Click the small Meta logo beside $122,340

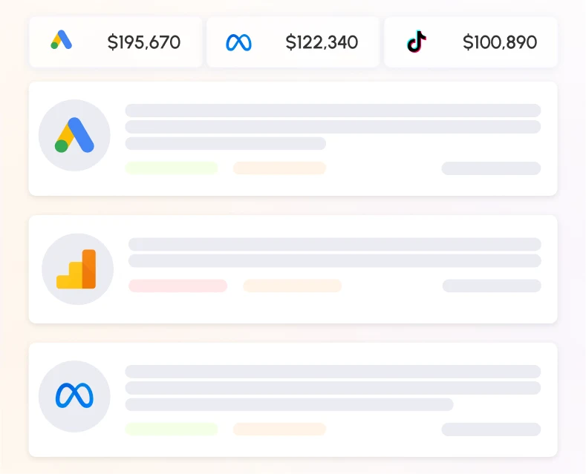click(x=239, y=42)
